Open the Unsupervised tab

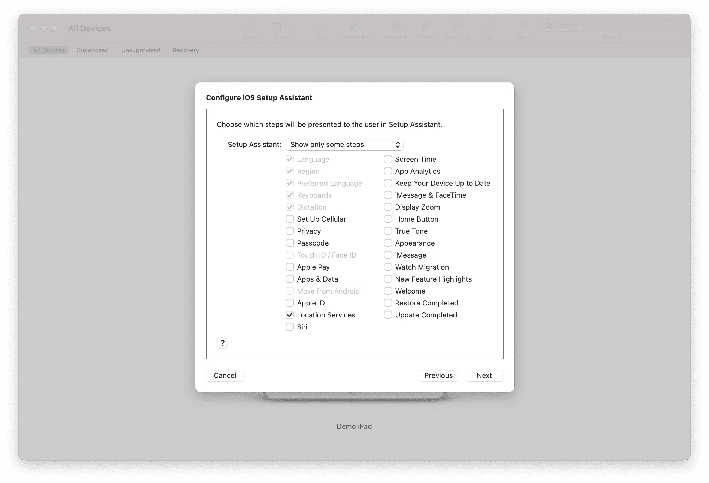pos(141,50)
